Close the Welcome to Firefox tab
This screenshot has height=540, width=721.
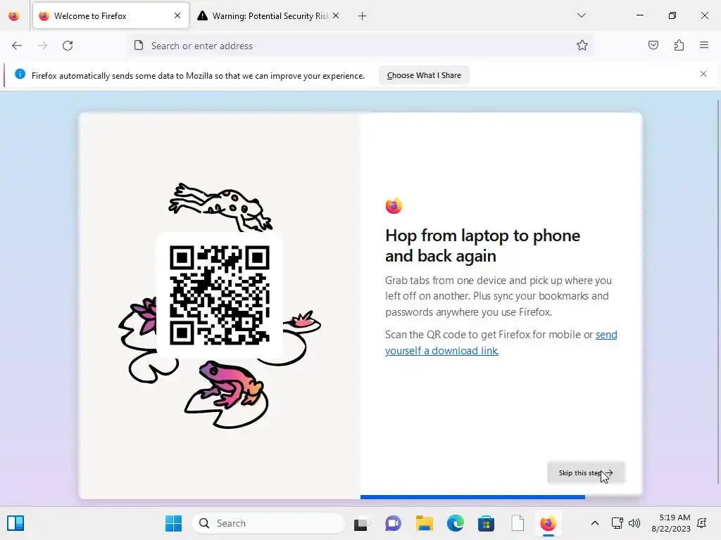click(177, 15)
